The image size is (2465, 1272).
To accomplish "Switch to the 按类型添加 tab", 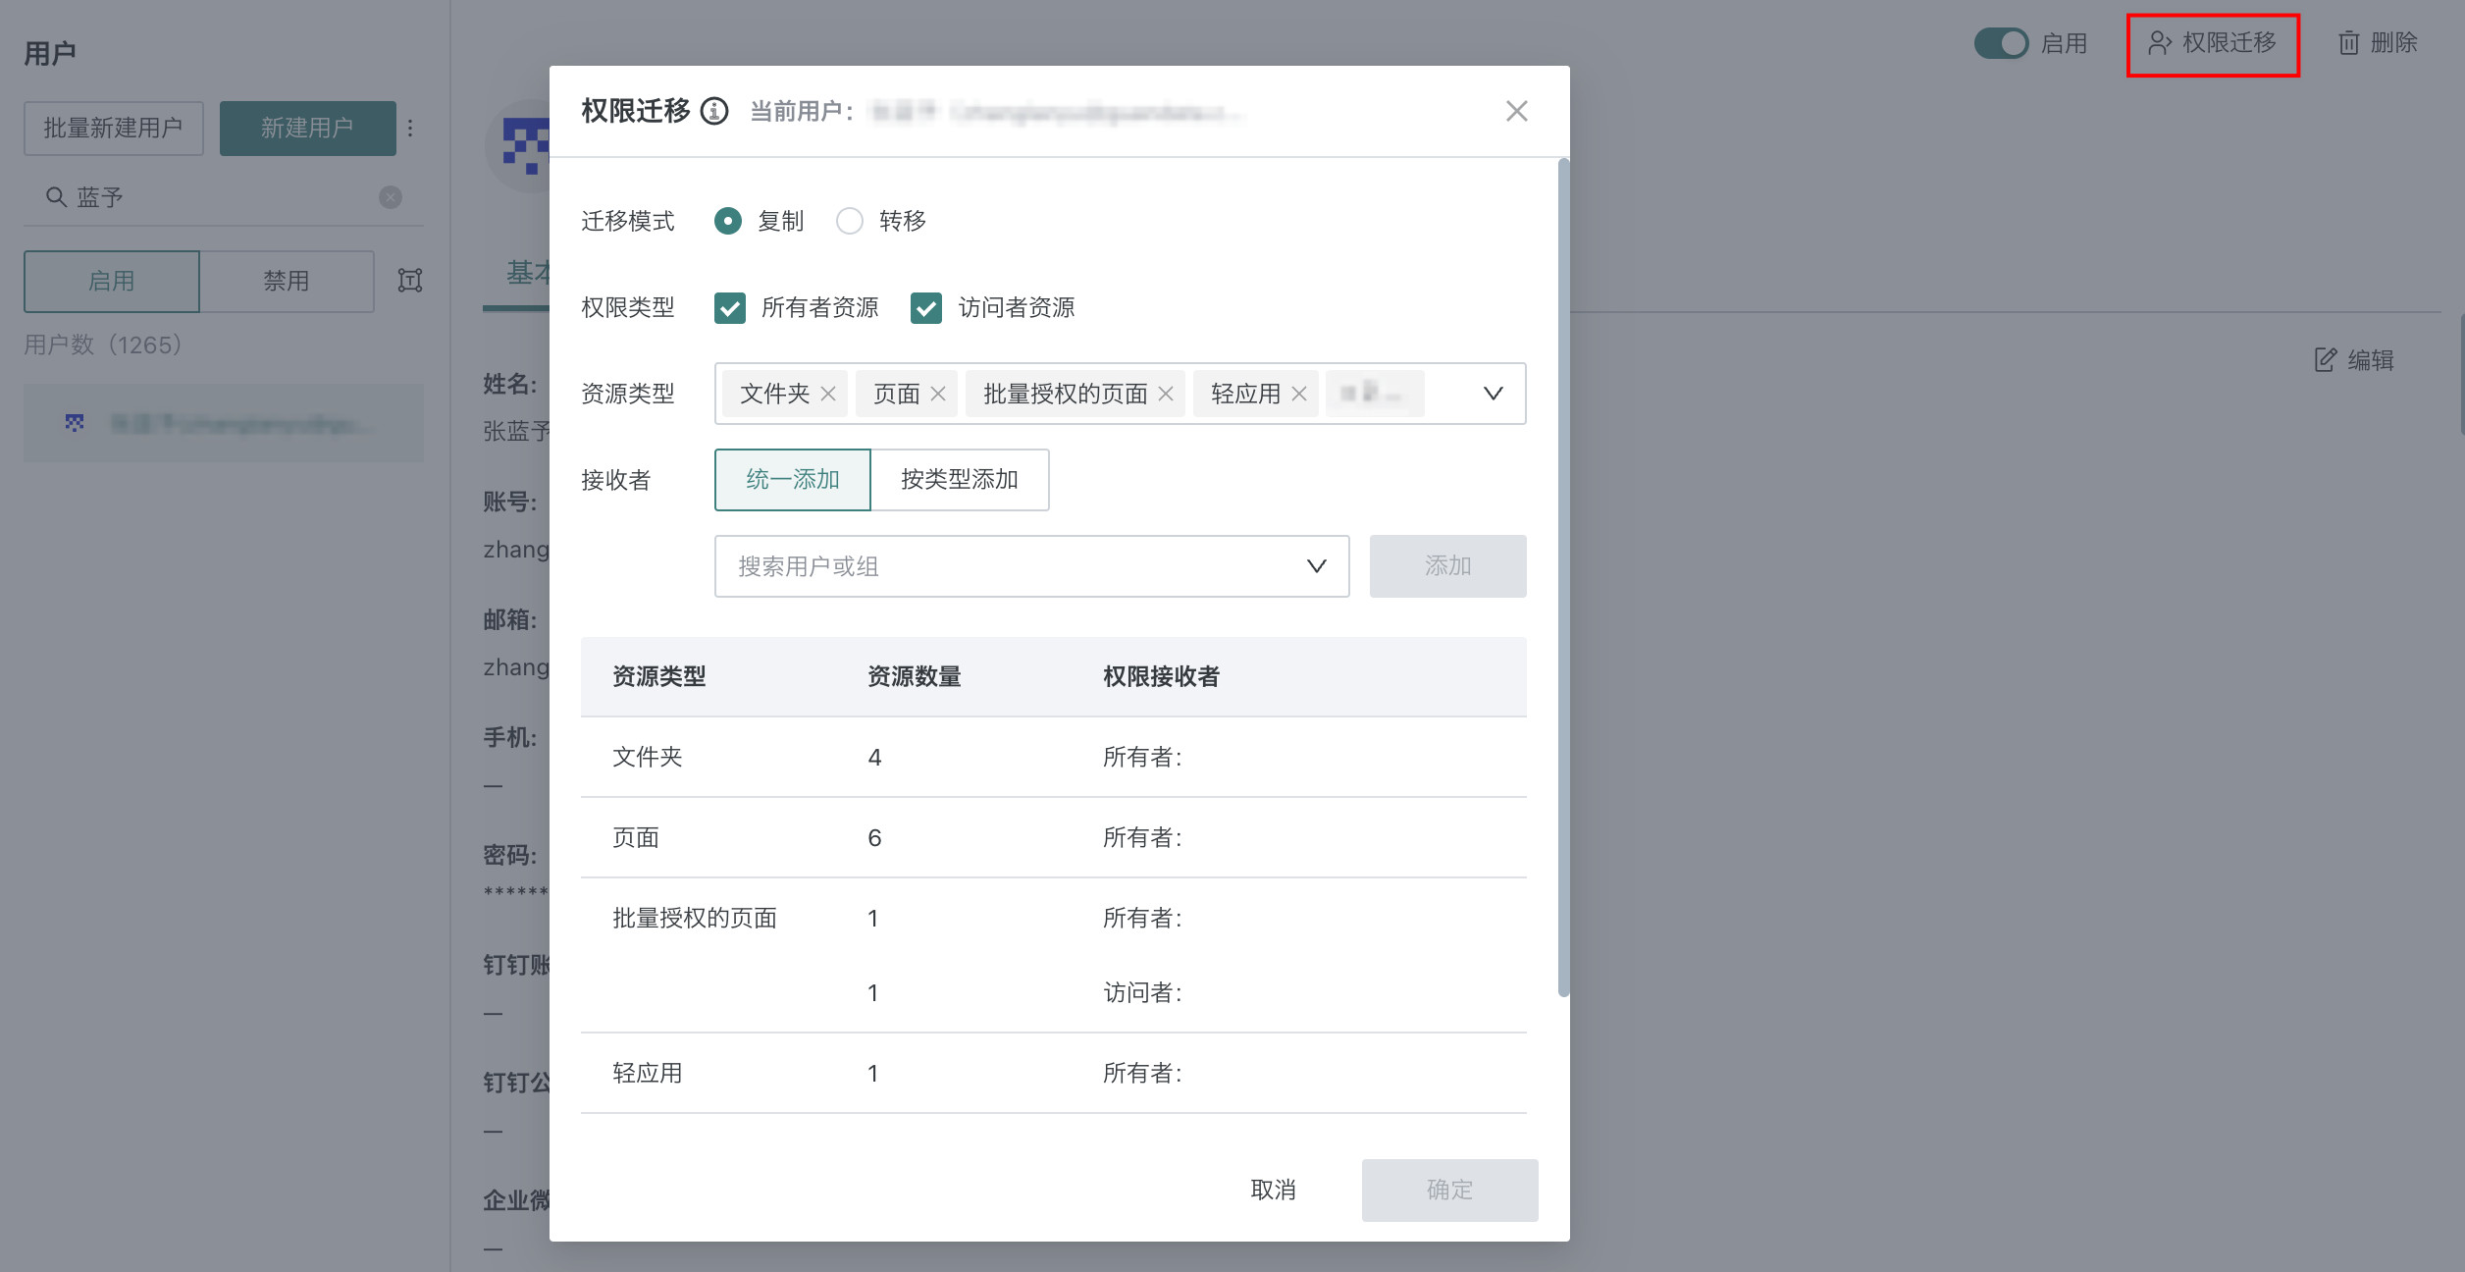I will pos(959,480).
